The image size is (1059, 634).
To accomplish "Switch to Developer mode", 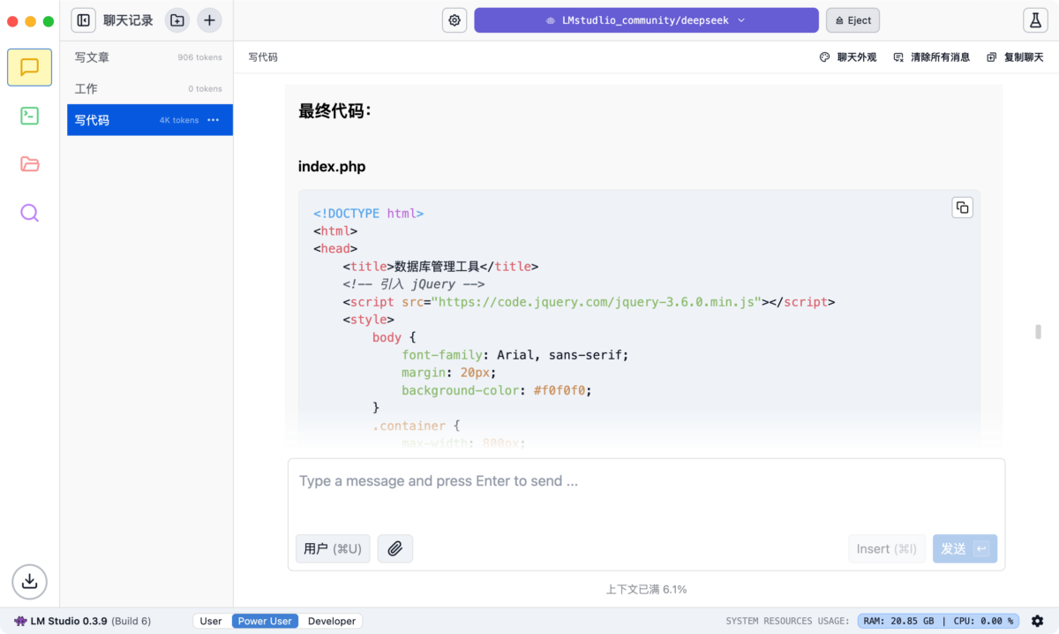I will point(332,621).
